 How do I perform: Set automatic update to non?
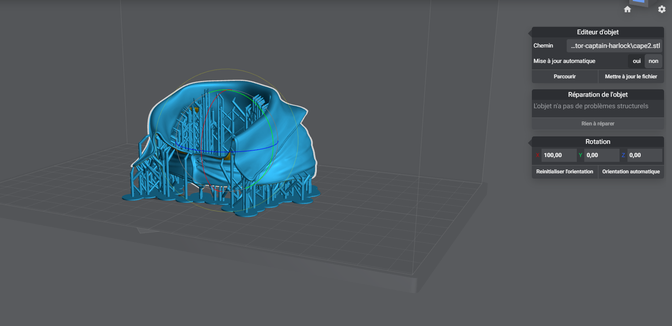(x=653, y=61)
